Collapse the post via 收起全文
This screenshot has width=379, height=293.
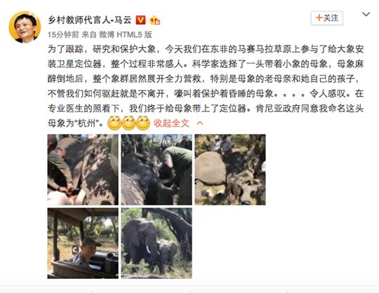pyautogui.click(x=172, y=123)
